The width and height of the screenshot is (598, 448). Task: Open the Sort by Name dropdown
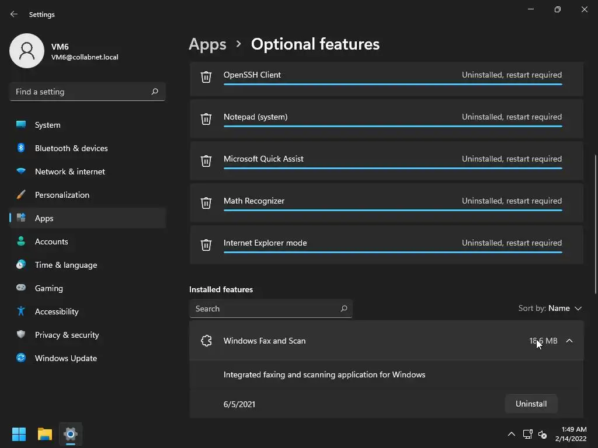[550, 309]
